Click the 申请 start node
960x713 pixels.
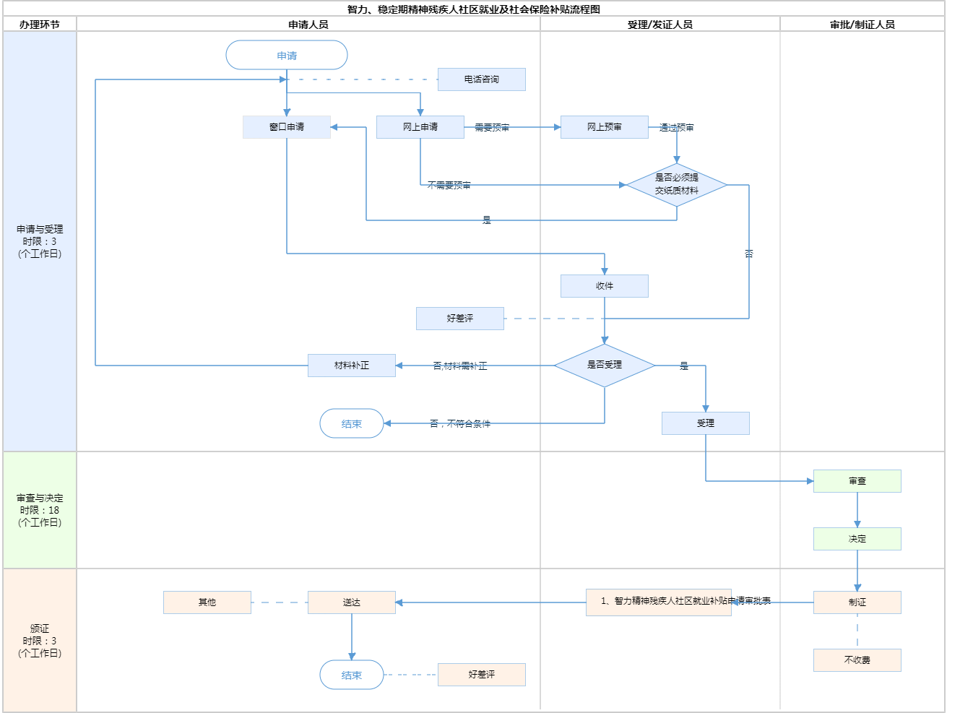click(287, 56)
